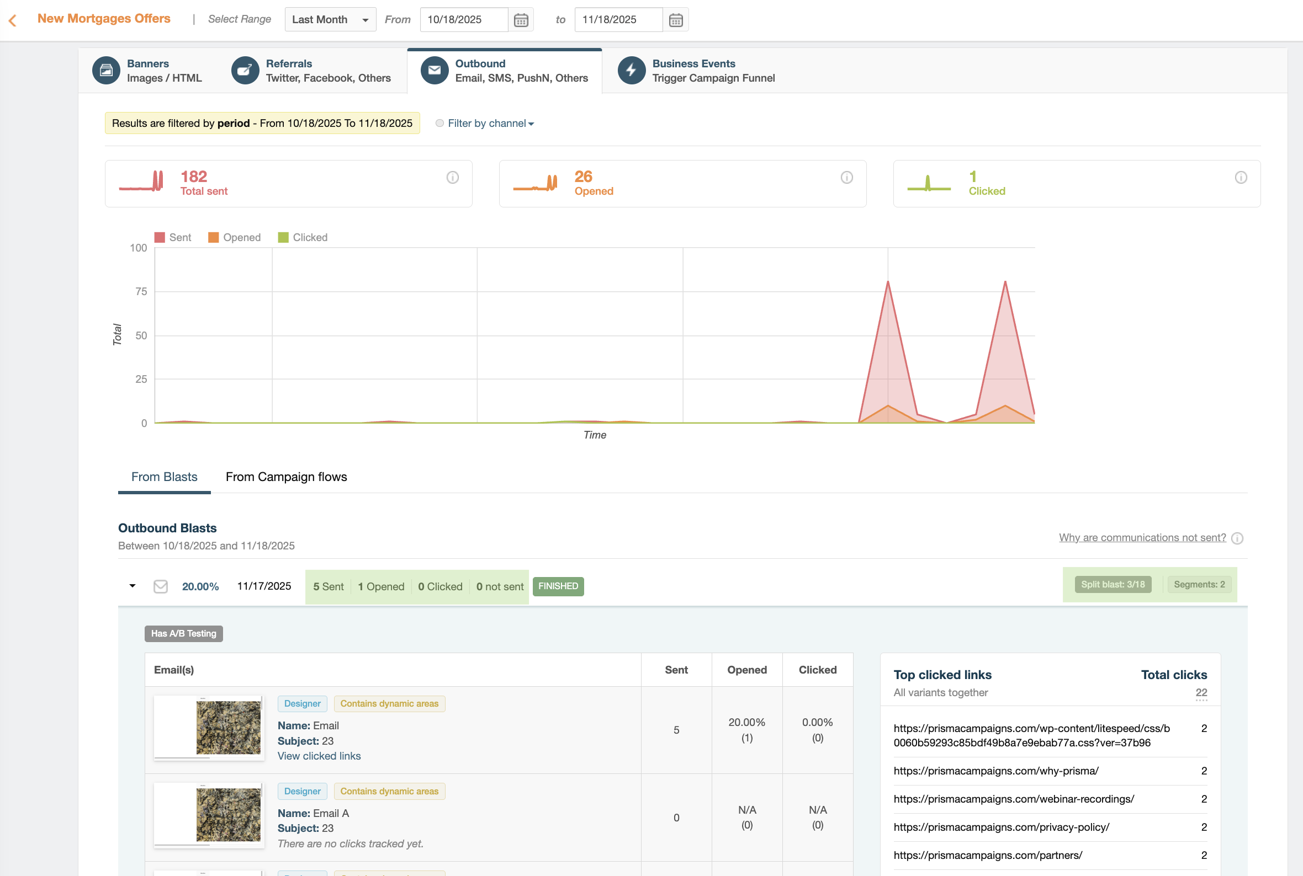
Task: Click the Business Events lightning icon
Action: [x=631, y=71]
